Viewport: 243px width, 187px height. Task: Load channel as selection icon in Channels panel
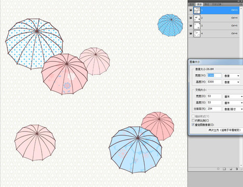coord(218,169)
